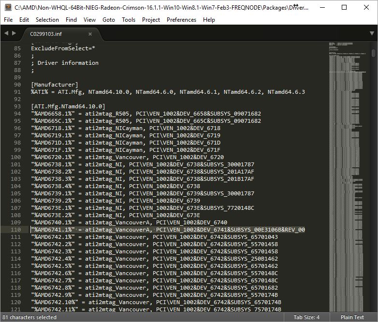Image resolution: width=378 pixels, height=322 pixels.
Task: Open the Preferences menu
Action: (x=181, y=20)
